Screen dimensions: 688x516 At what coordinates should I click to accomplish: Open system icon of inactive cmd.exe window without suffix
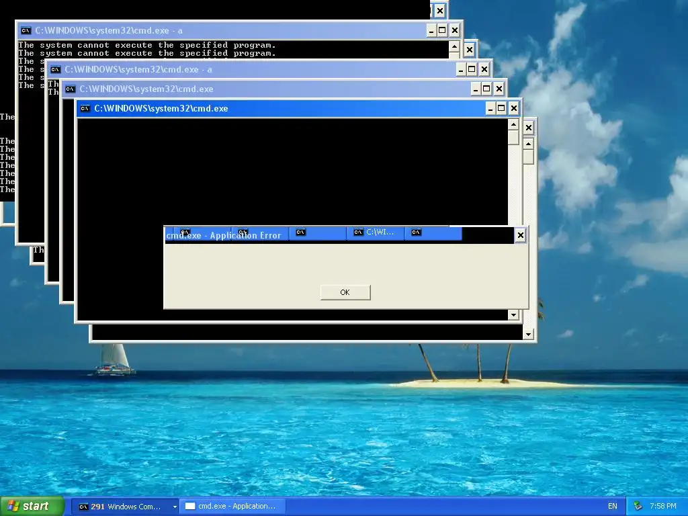click(x=70, y=89)
